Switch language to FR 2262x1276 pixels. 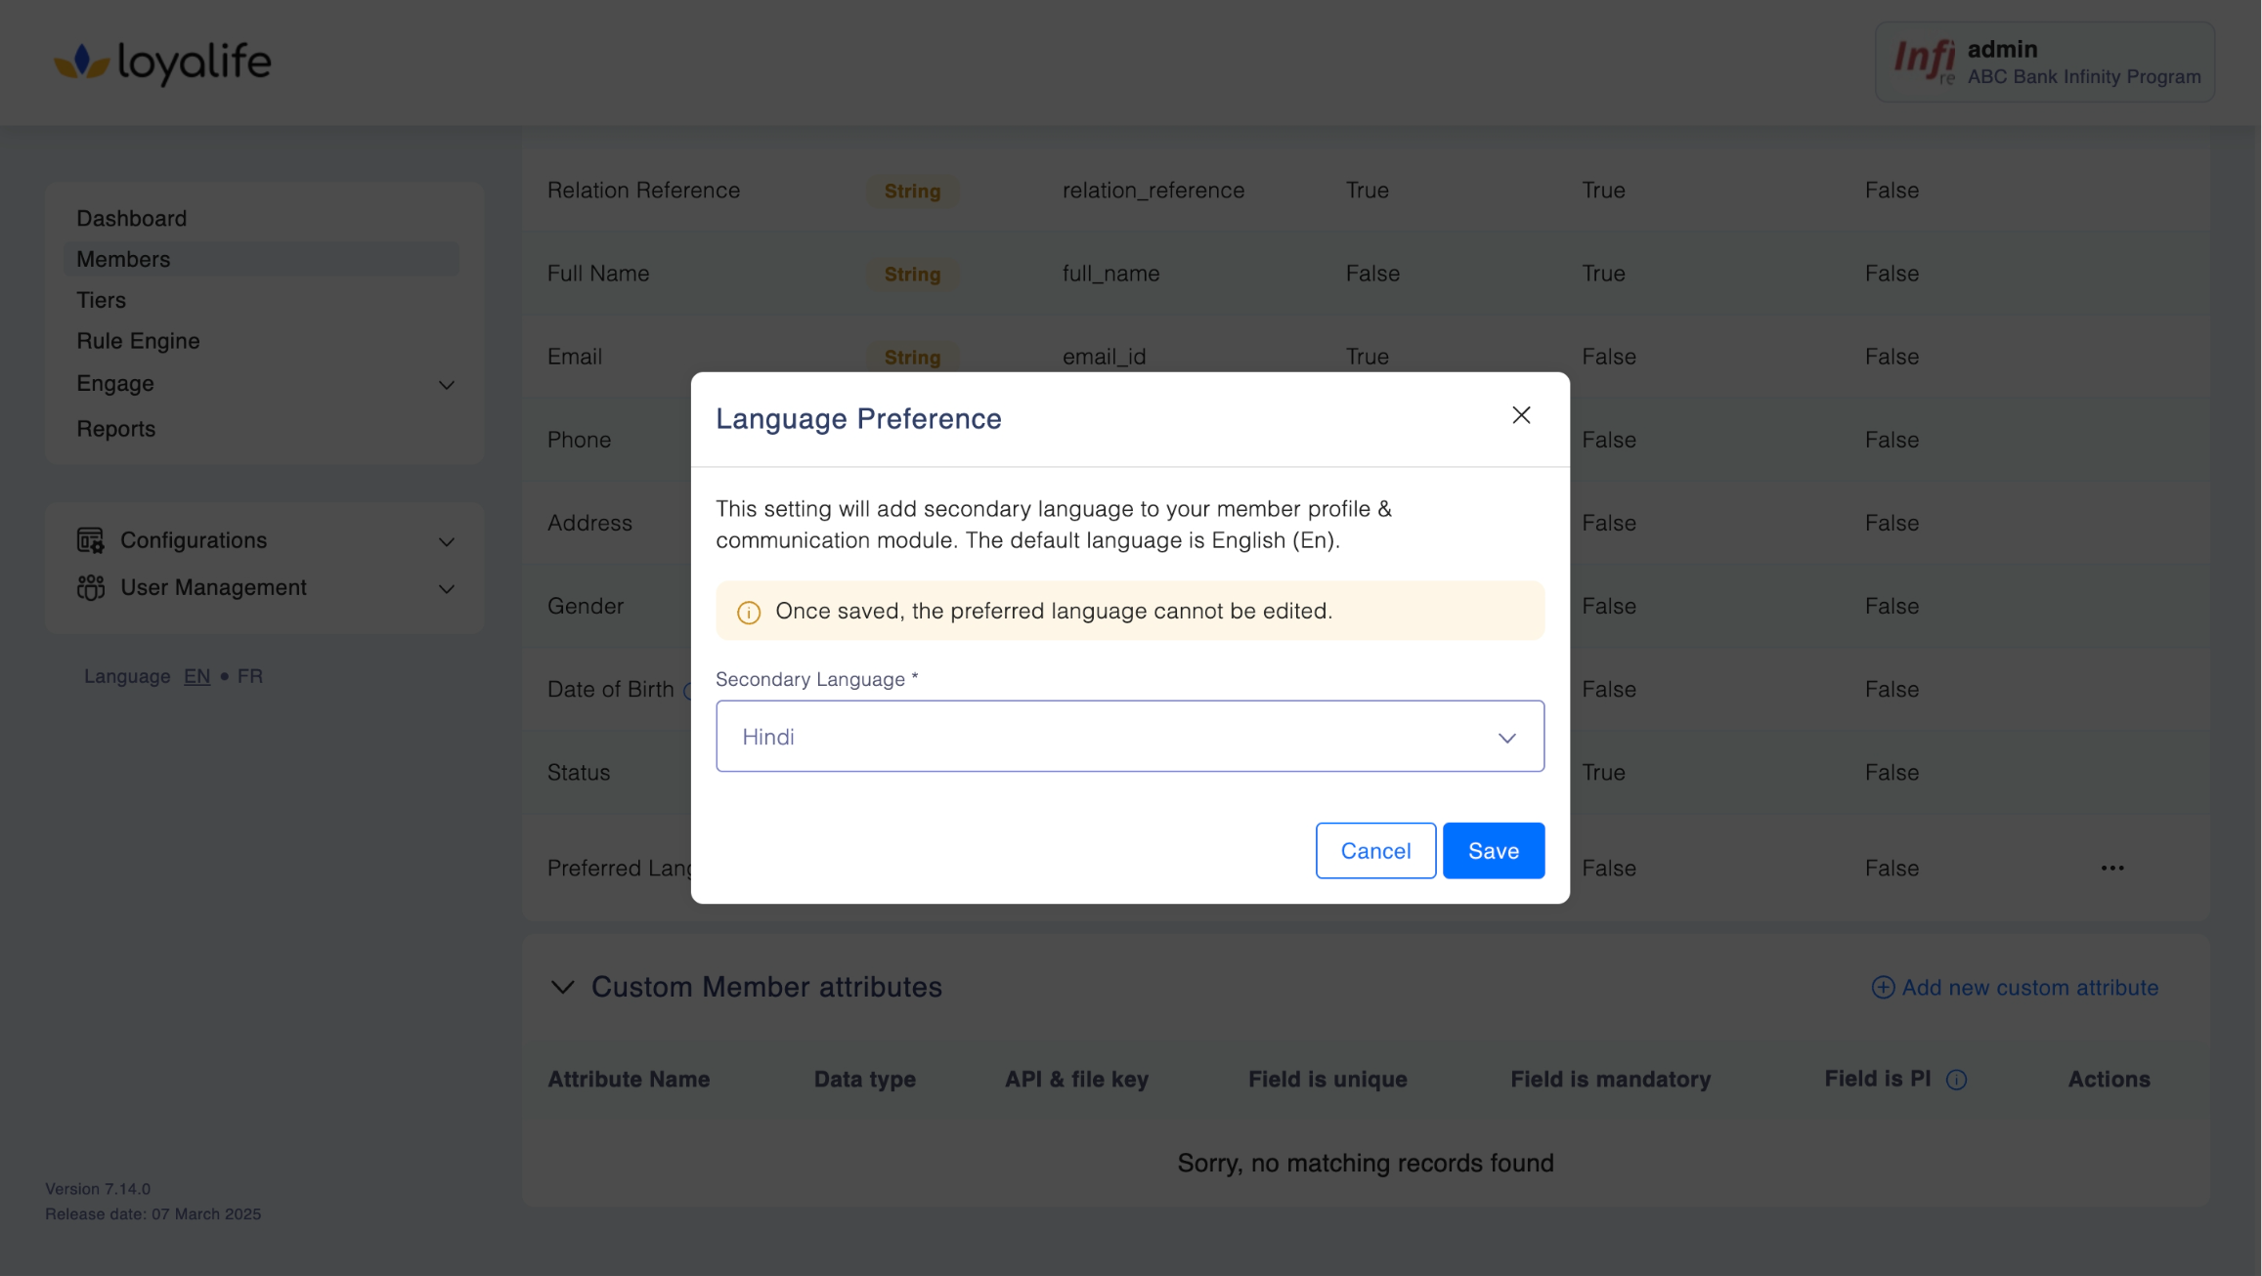pyautogui.click(x=249, y=676)
